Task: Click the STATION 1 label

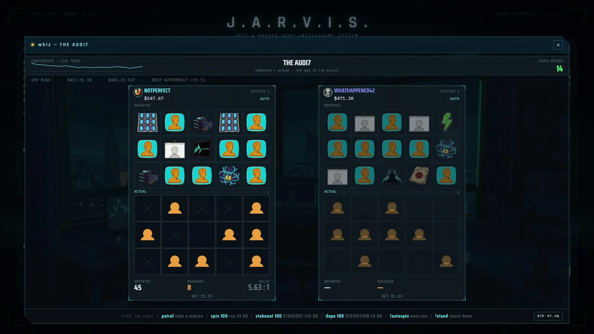Action: [260, 91]
